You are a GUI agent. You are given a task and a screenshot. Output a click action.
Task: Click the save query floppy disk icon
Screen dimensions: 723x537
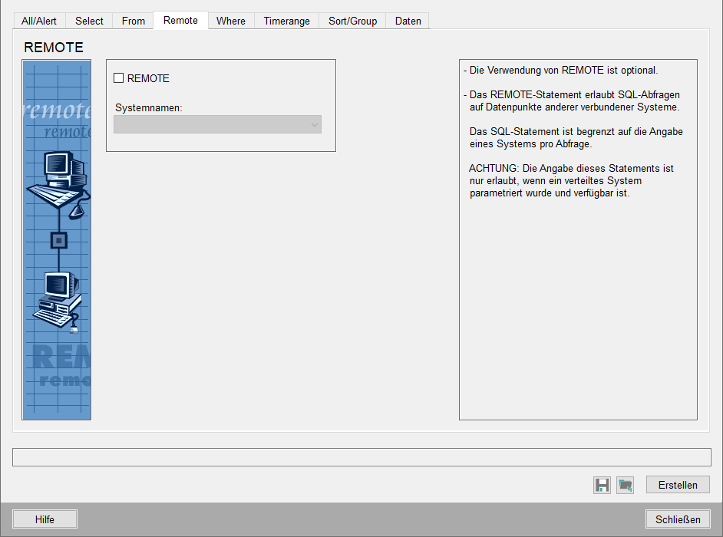point(602,485)
